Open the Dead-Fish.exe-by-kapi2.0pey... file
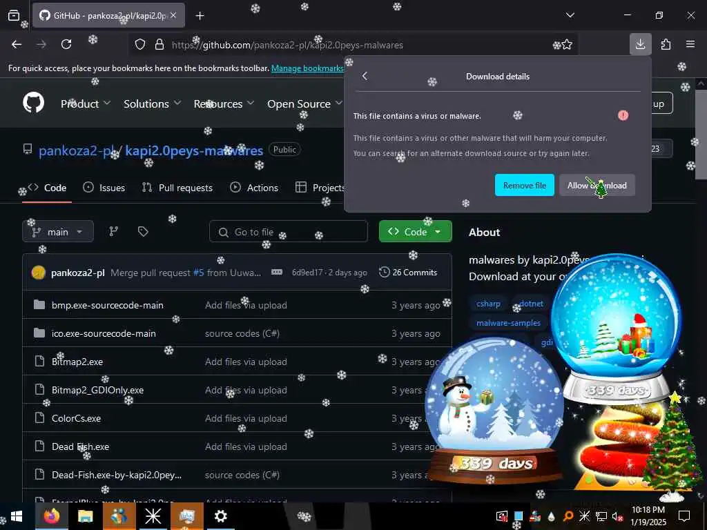The width and height of the screenshot is (707, 530). click(116, 475)
